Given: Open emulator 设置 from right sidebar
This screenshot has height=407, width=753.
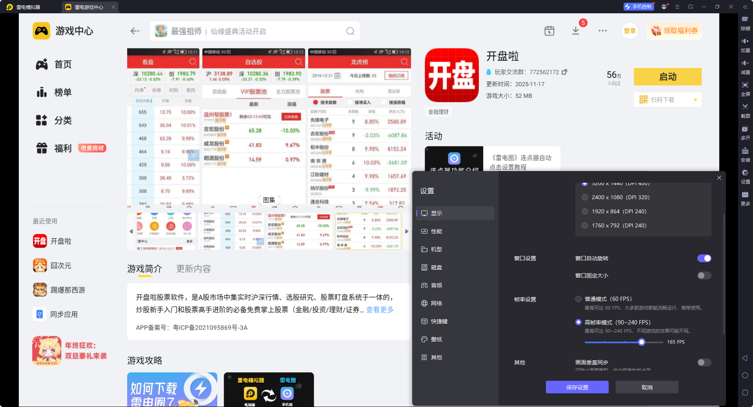Looking at the screenshot, I should click(745, 176).
